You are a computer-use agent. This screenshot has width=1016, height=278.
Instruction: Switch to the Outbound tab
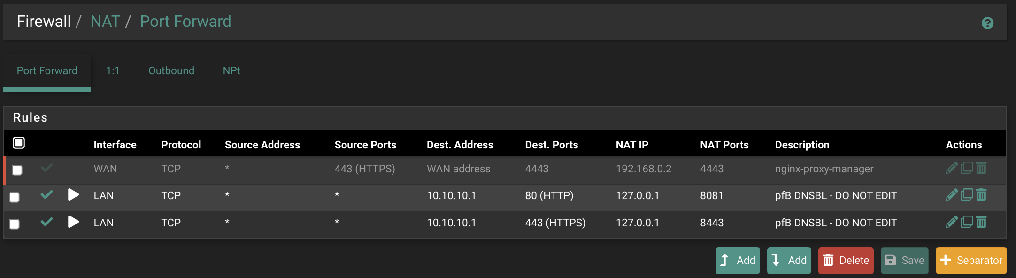click(x=171, y=70)
